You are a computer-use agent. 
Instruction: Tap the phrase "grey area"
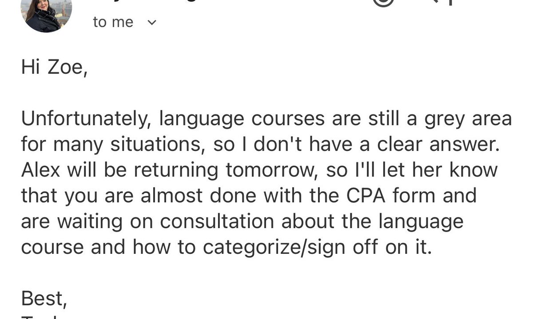point(461,120)
